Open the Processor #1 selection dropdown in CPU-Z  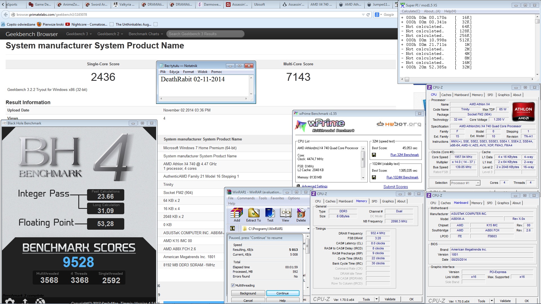click(478, 183)
